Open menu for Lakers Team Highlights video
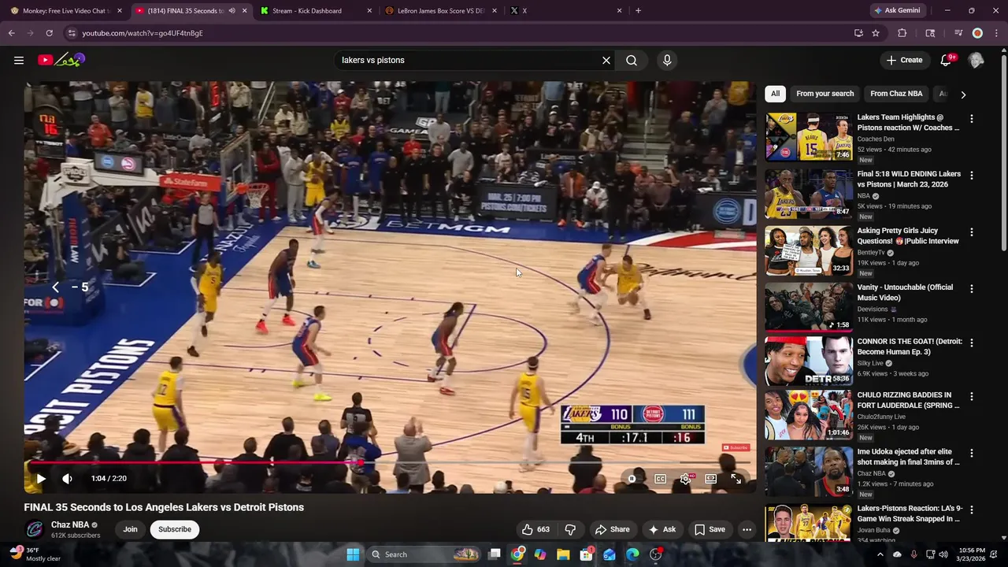This screenshot has height=567, width=1008. click(972, 118)
